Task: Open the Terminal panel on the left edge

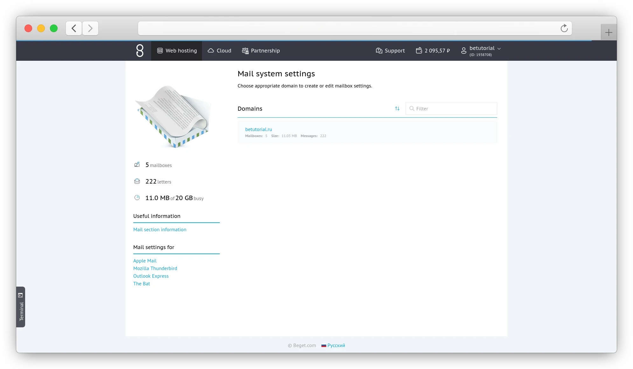Action: click(x=21, y=308)
